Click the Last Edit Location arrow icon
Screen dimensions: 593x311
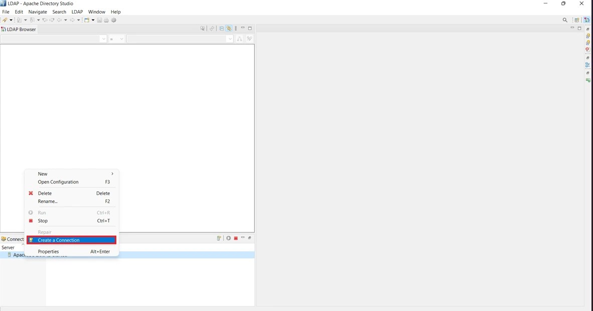point(45,20)
